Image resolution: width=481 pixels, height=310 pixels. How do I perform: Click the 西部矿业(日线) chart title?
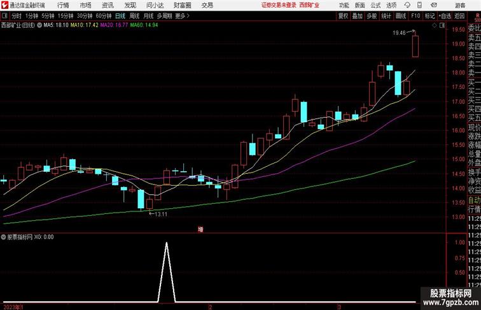[18, 25]
